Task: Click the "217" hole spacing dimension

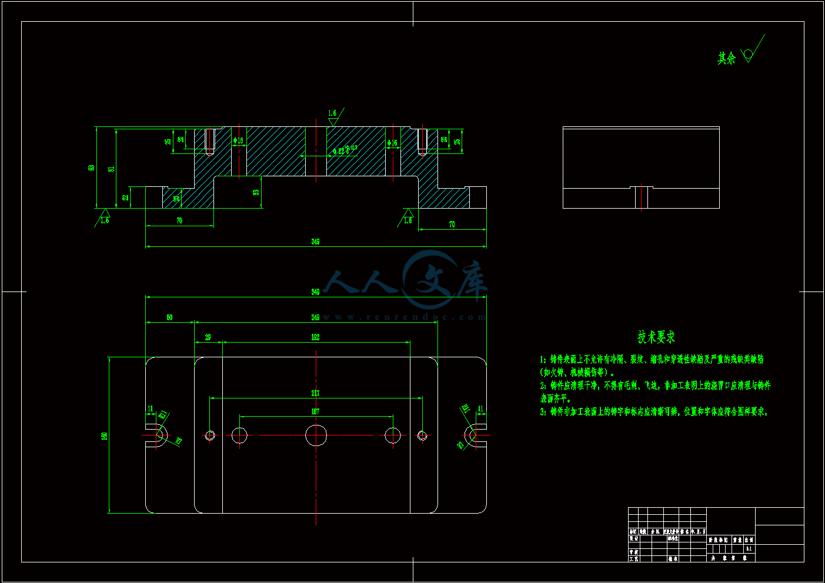Action: coord(315,393)
